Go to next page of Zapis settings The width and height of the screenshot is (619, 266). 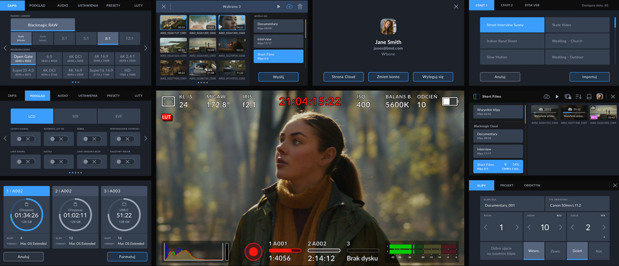point(146,48)
